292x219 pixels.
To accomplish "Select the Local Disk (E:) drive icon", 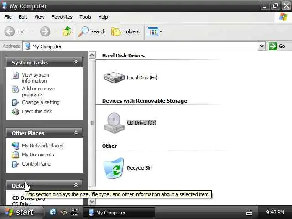I will pyautogui.click(x=114, y=77).
